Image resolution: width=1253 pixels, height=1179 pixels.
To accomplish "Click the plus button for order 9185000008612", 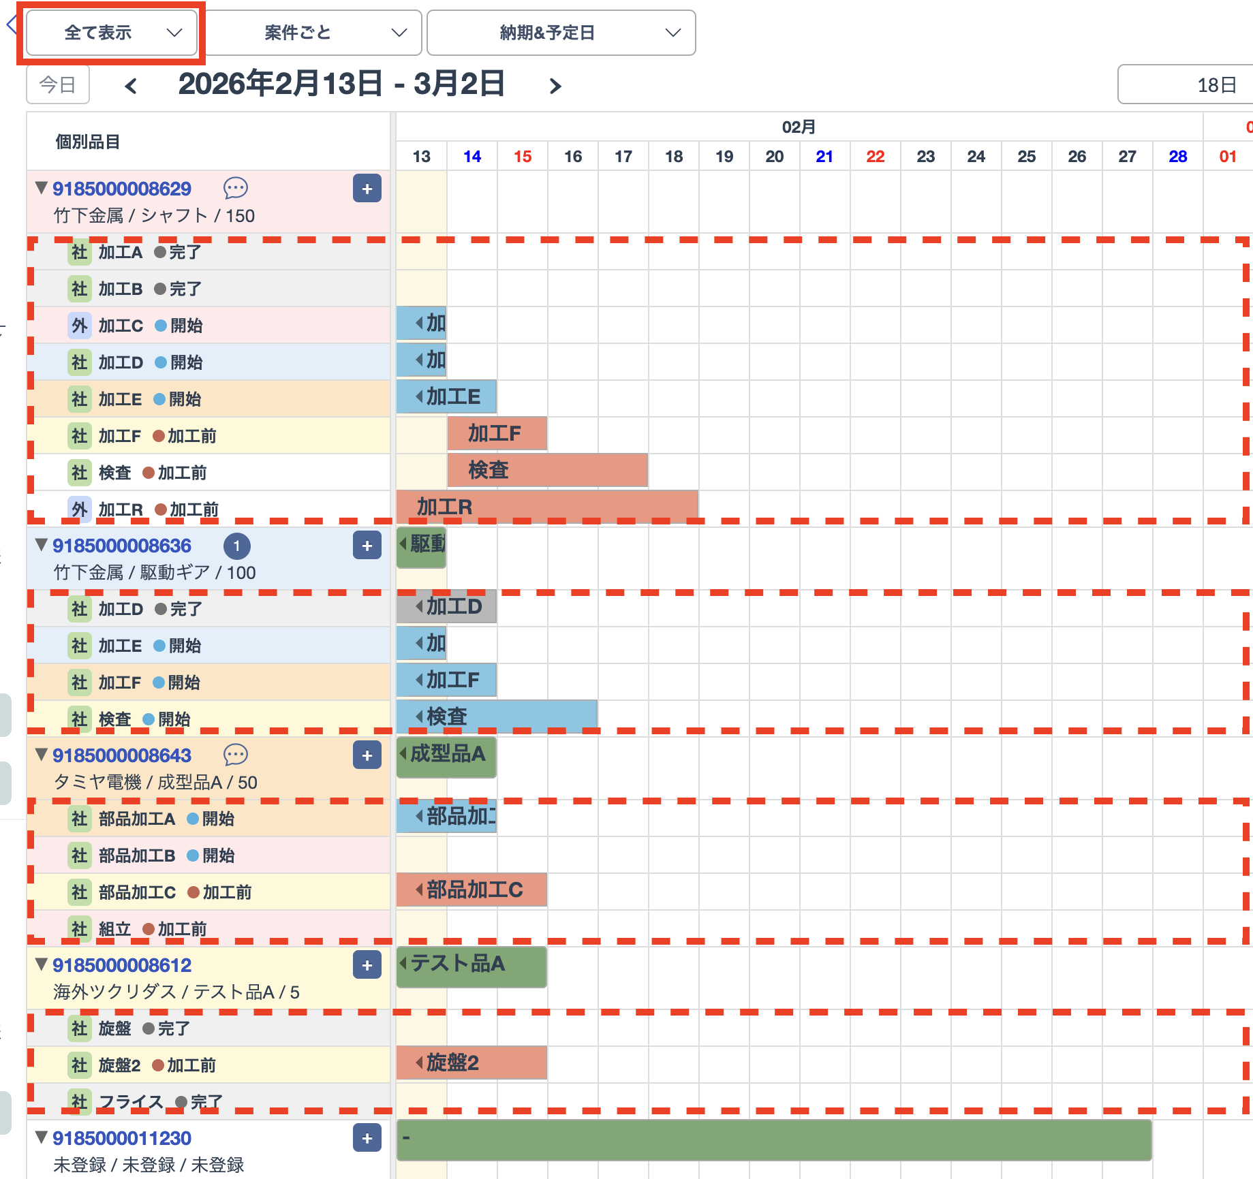I will (367, 965).
